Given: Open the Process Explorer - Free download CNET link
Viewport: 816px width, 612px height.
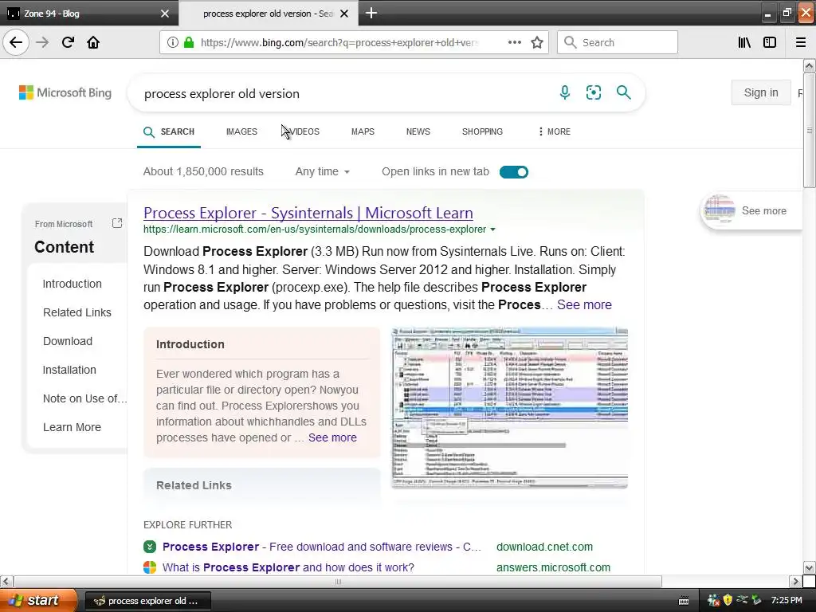Looking at the screenshot, I should [x=322, y=547].
